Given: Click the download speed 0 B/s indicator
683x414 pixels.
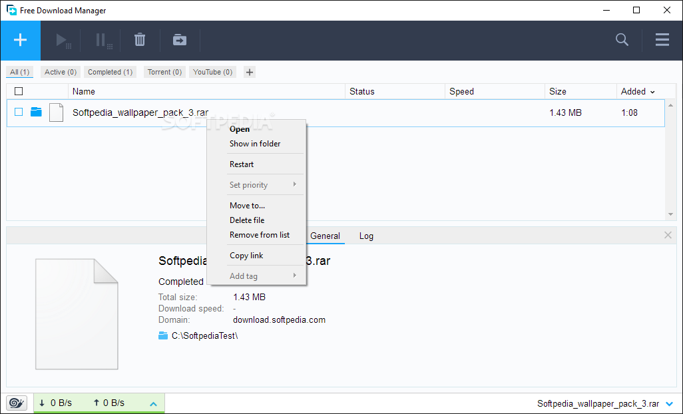Looking at the screenshot, I should (55, 403).
